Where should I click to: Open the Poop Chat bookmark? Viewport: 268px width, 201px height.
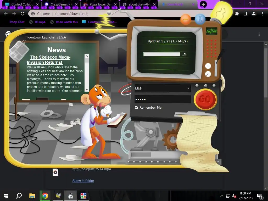pyautogui.click(x=17, y=22)
